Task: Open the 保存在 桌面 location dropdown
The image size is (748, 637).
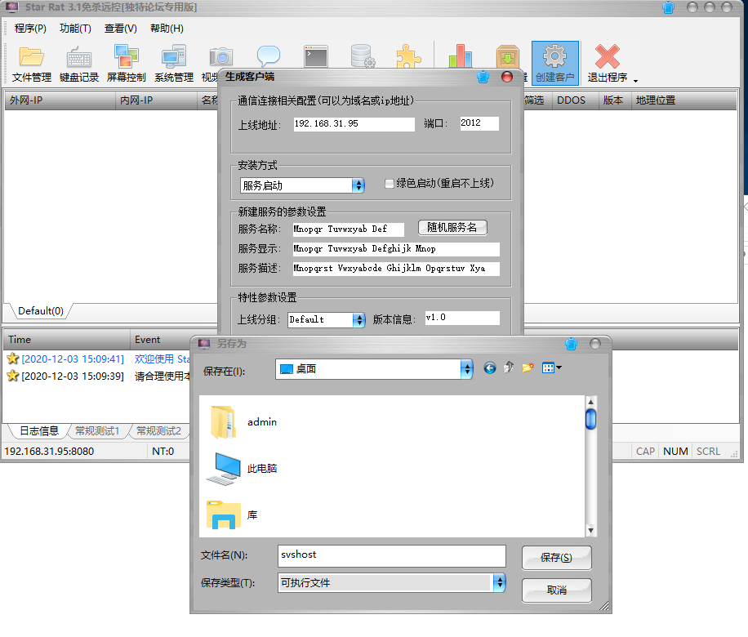Action: coord(374,369)
